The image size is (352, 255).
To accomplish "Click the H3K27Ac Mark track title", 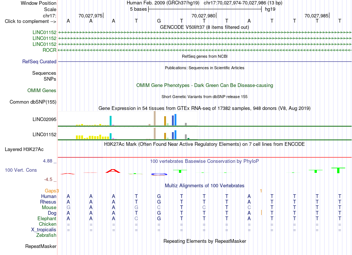I will point(205,144).
